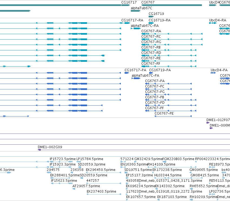Select the CG16719 gene label
Screen dimensions: 230x201
156,14
